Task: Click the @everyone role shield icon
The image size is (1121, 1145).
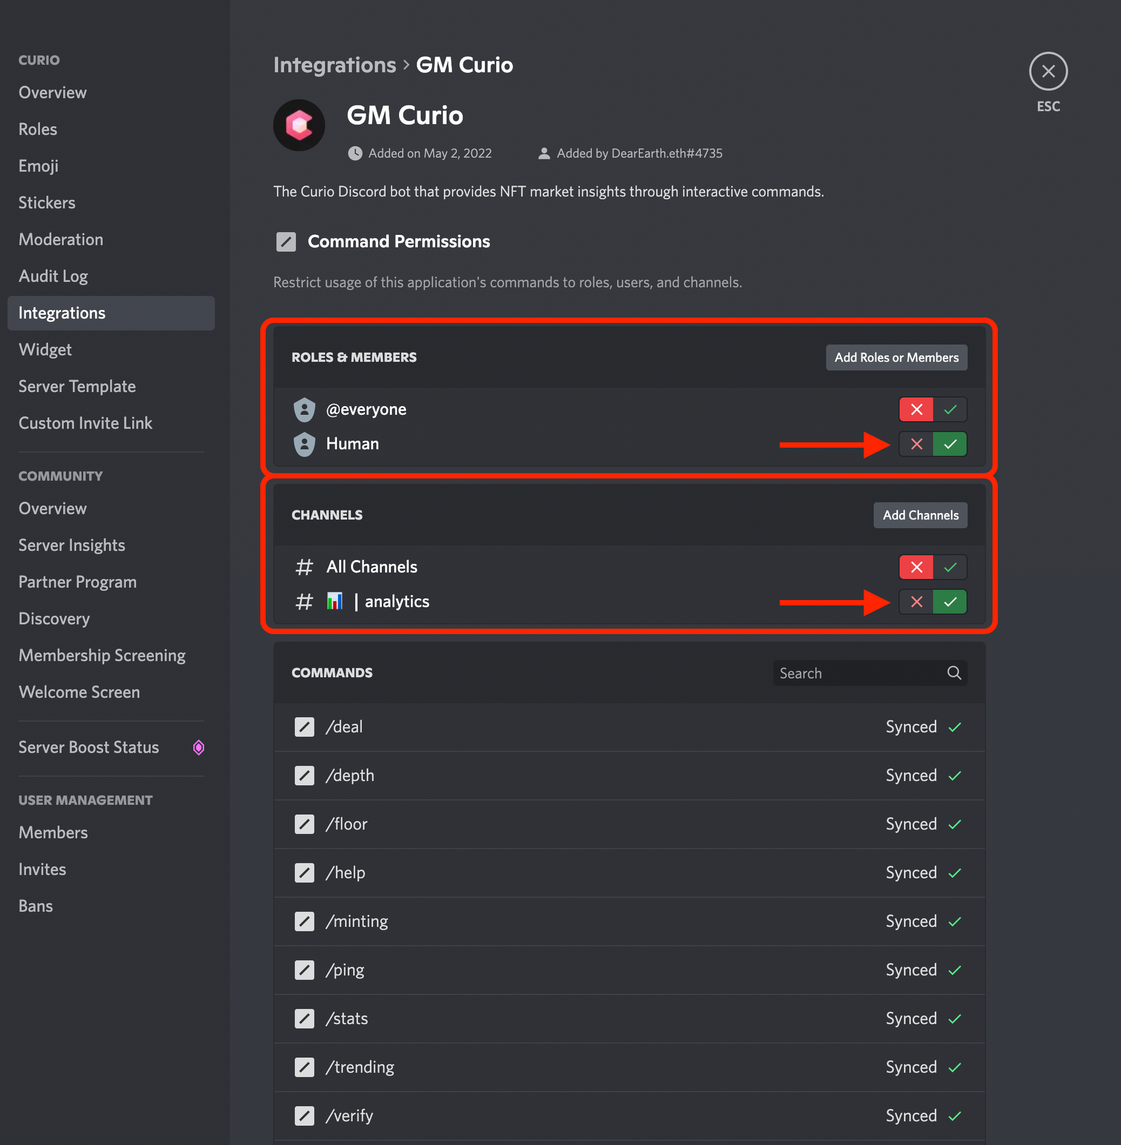Action: [304, 409]
